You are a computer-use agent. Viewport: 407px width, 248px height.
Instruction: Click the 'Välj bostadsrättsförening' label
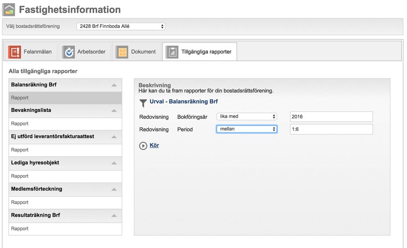click(x=33, y=26)
